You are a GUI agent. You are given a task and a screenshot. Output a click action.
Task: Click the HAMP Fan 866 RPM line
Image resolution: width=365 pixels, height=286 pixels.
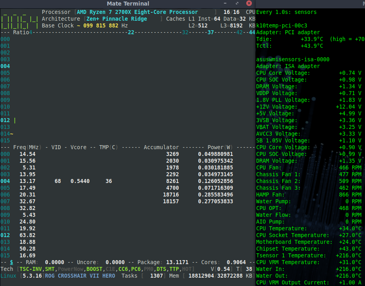(309, 195)
